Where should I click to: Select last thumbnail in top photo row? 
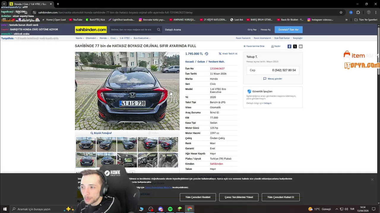tap(168, 144)
